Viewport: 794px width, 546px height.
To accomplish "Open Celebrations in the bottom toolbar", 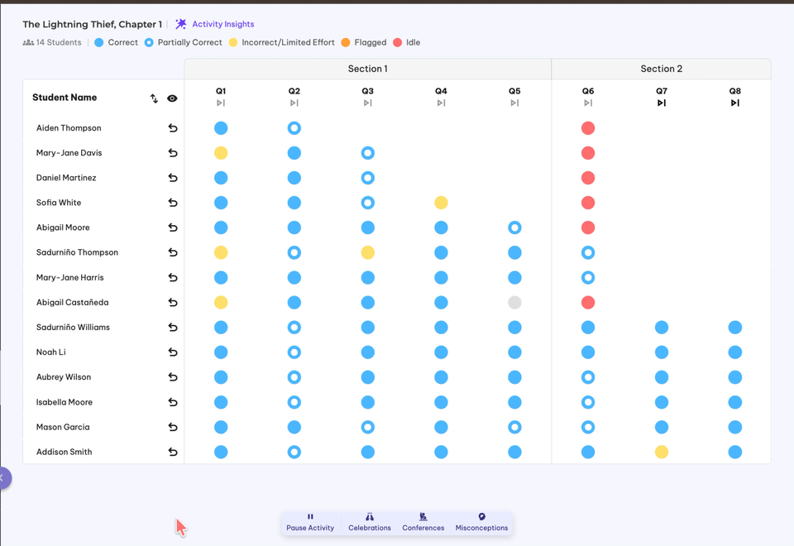I will [x=370, y=522].
